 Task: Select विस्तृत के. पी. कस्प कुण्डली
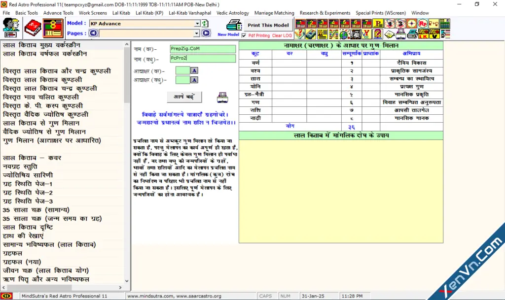(43, 106)
